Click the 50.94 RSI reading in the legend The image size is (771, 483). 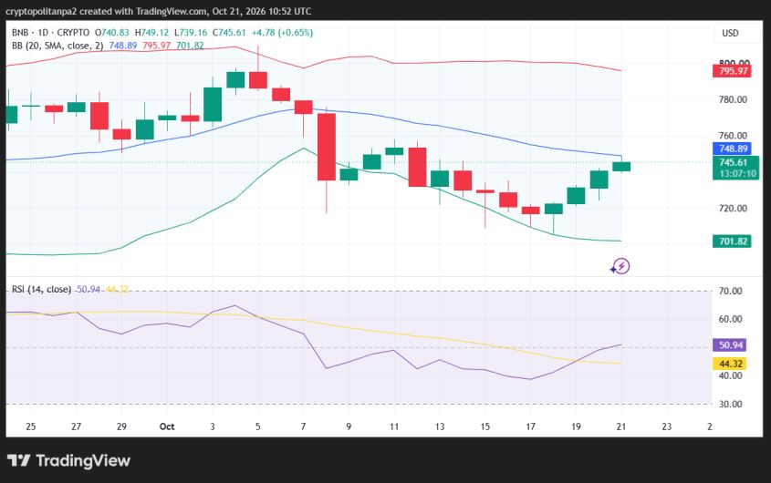(89, 289)
